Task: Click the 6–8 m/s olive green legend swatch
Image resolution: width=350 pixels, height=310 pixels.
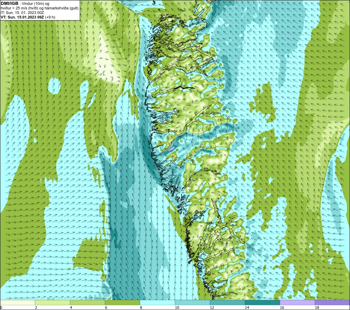Action: tap(122, 302)
